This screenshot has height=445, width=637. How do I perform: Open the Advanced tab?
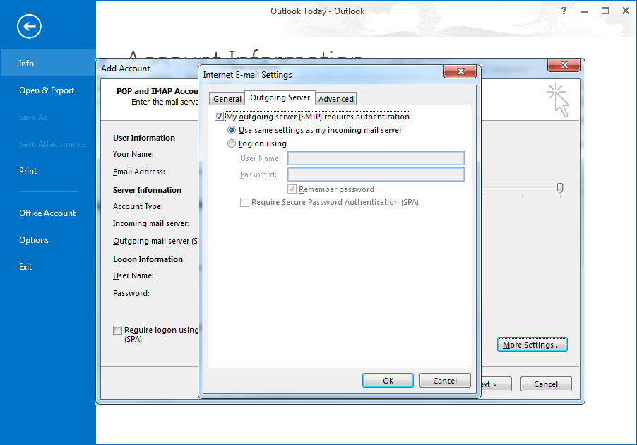point(336,99)
